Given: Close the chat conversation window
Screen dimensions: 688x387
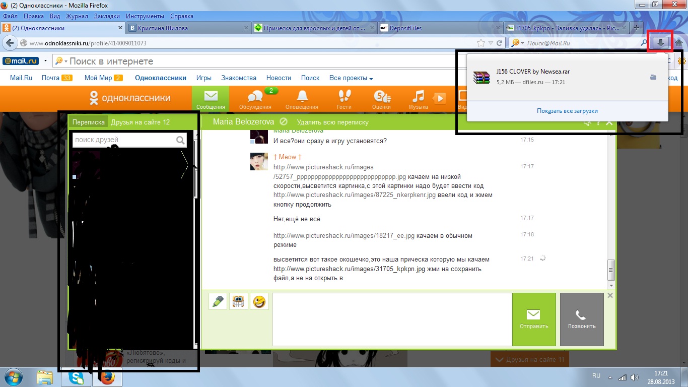Looking at the screenshot, I should (609, 122).
